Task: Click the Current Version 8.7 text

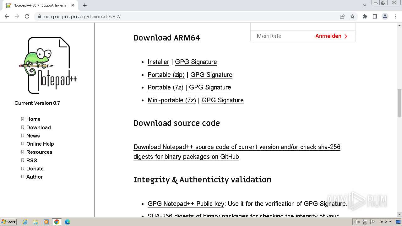Action: (x=37, y=103)
